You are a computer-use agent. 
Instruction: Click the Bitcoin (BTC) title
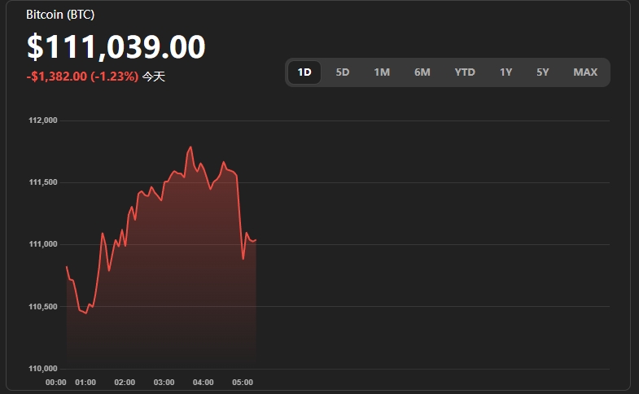[x=60, y=15]
